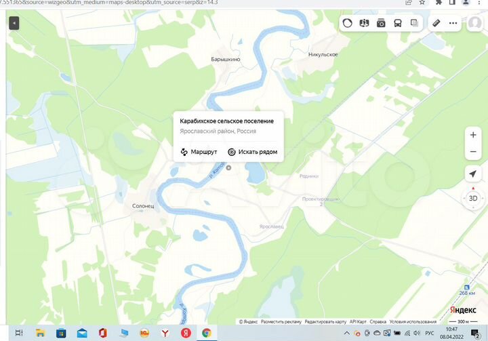Viewport: 488px width, 341px height.
Task: Open the Справка help link
Action: tap(378, 322)
